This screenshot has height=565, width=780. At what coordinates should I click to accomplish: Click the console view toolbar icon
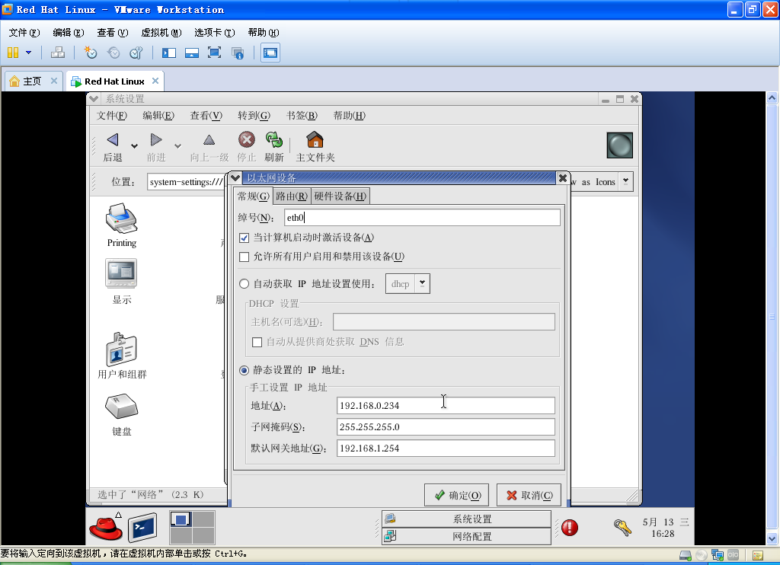coord(270,53)
